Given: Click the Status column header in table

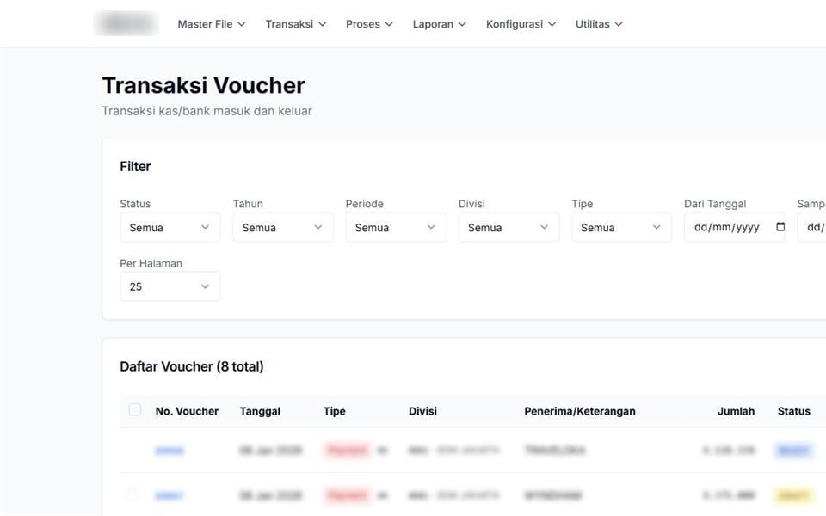Looking at the screenshot, I should pos(794,411).
